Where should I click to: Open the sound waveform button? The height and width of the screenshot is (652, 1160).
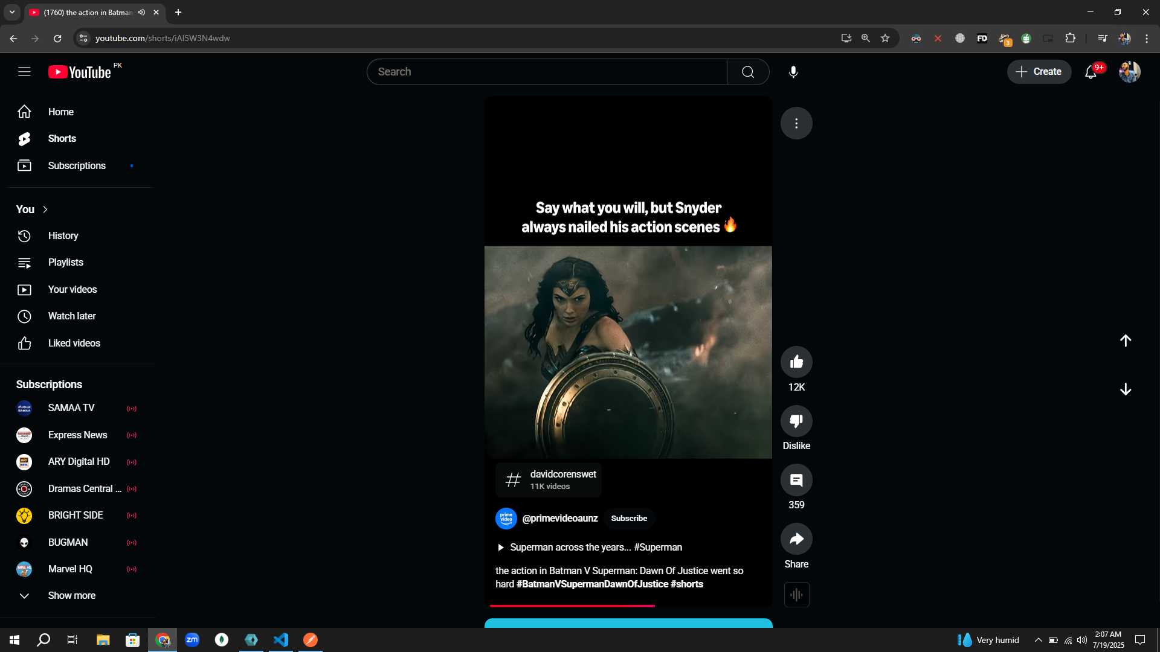(x=796, y=595)
